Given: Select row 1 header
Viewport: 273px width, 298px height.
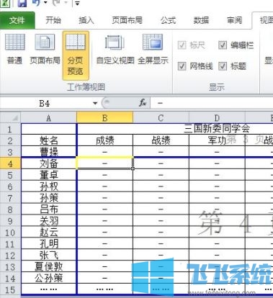Looking at the screenshot, I should [10, 129].
